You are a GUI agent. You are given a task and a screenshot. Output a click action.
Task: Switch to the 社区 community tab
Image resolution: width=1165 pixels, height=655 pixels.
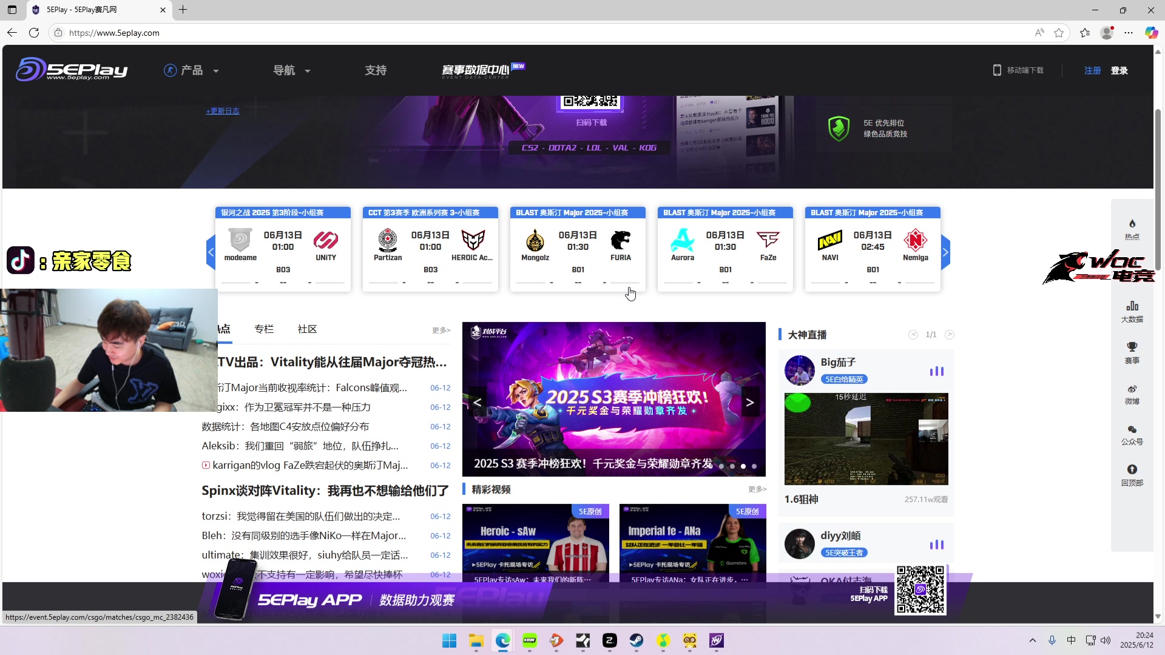pyautogui.click(x=307, y=329)
